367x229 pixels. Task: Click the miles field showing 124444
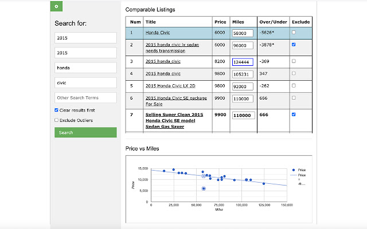(243, 62)
